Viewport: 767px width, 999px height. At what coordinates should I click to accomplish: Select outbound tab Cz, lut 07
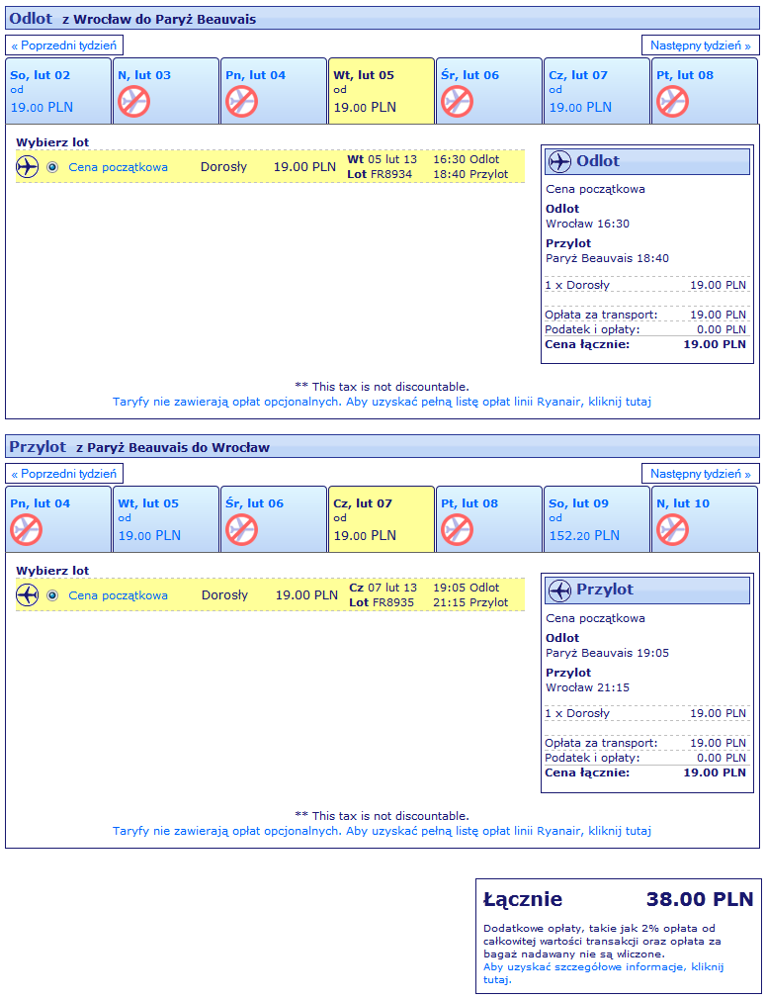[597, 91]
